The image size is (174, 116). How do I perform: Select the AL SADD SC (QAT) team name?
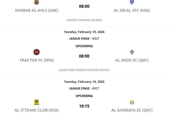pyautogui.click(x=132, y=60)
